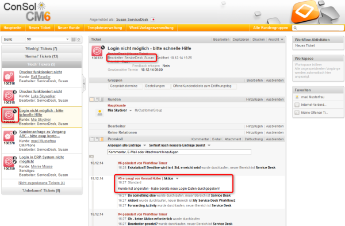Select first Kunden section view icon
Image resolution: width=345 pixels, height=226 pixels.
point(92,99)
